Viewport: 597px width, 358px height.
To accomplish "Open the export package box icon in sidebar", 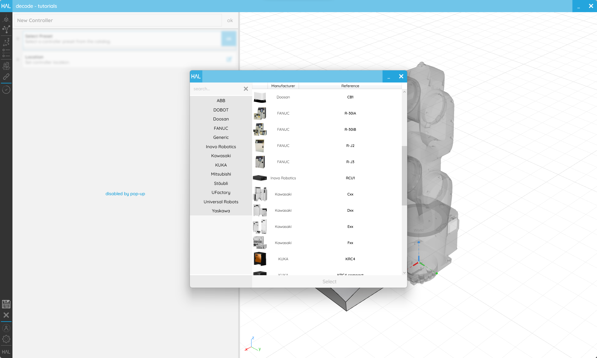I will (x=6, y=66).
